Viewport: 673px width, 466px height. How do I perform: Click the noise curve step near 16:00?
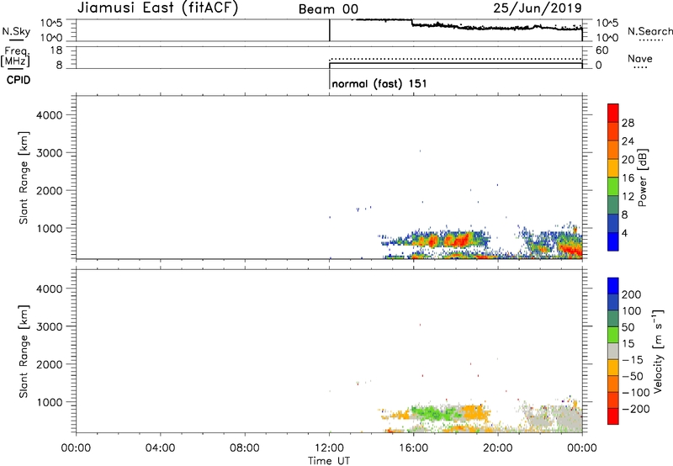[412, 23]
